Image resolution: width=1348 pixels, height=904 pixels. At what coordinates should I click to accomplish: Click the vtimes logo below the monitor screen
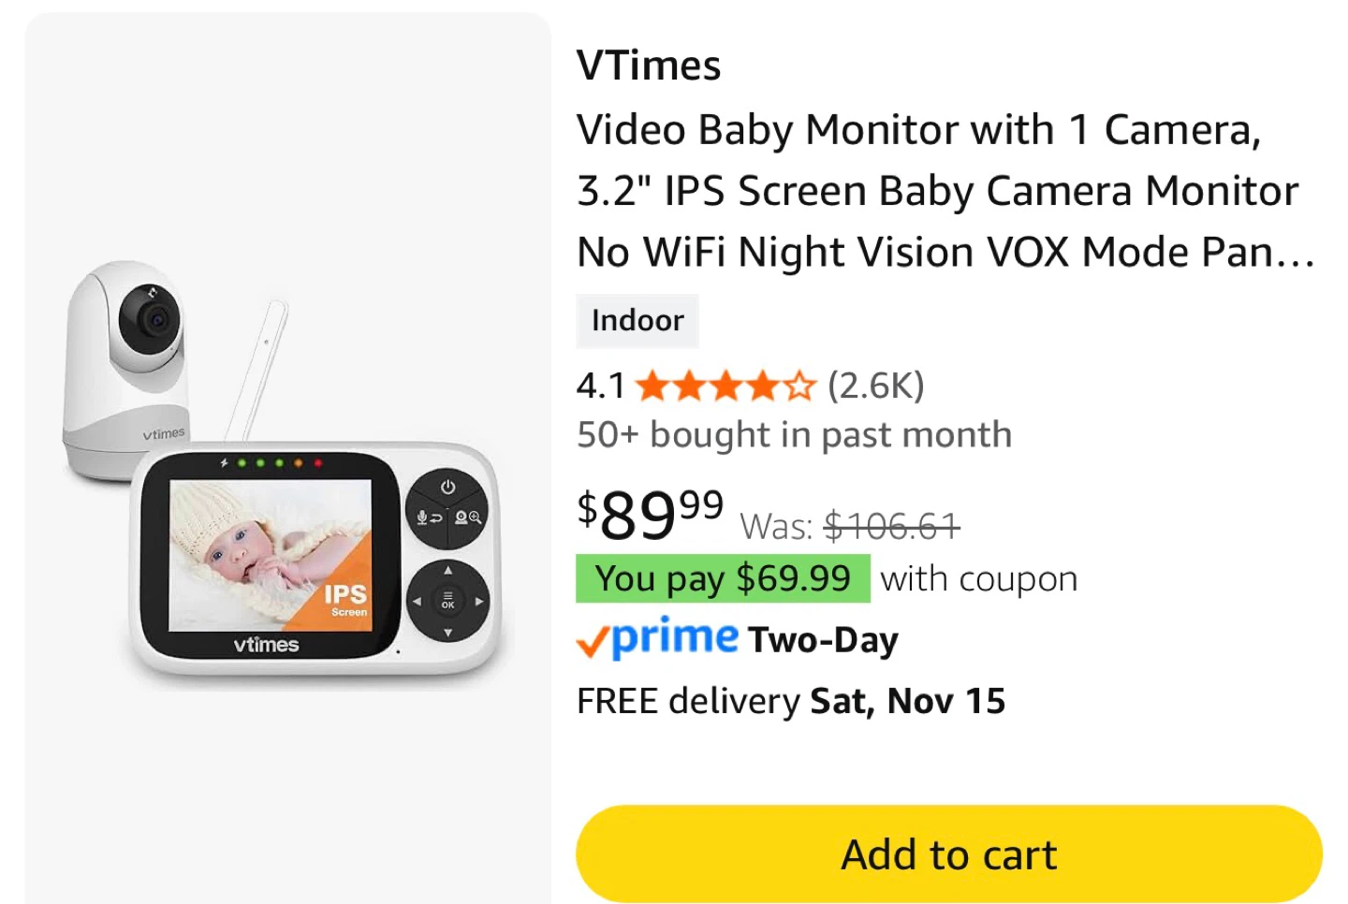(267, 645)
